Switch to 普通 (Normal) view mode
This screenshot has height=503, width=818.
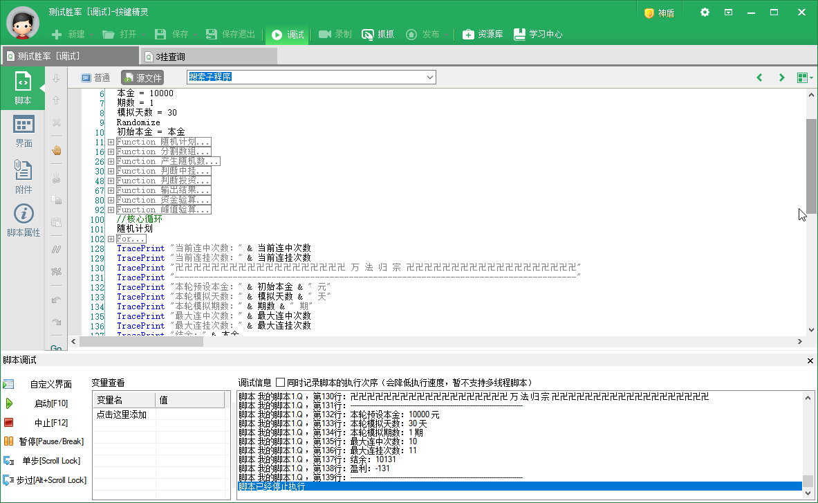(95, 77)
